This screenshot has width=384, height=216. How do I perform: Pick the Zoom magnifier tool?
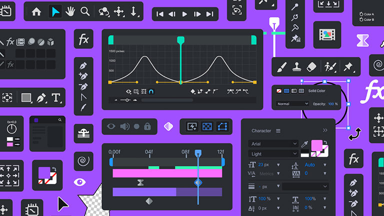click(85, 11)
